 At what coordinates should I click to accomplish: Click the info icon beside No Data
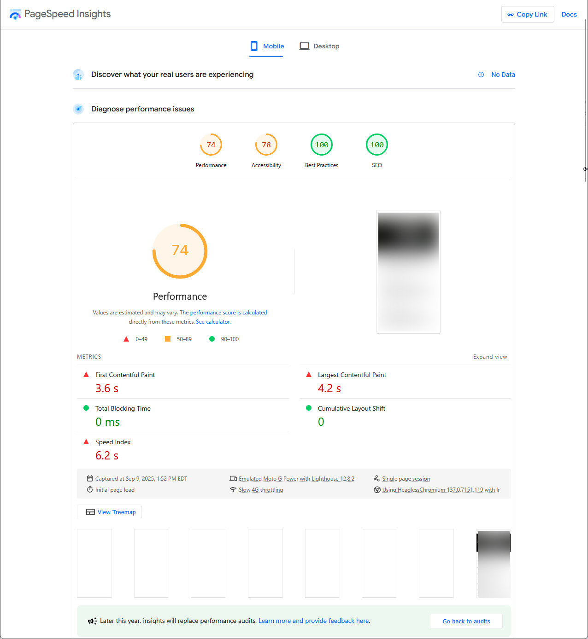481,75
